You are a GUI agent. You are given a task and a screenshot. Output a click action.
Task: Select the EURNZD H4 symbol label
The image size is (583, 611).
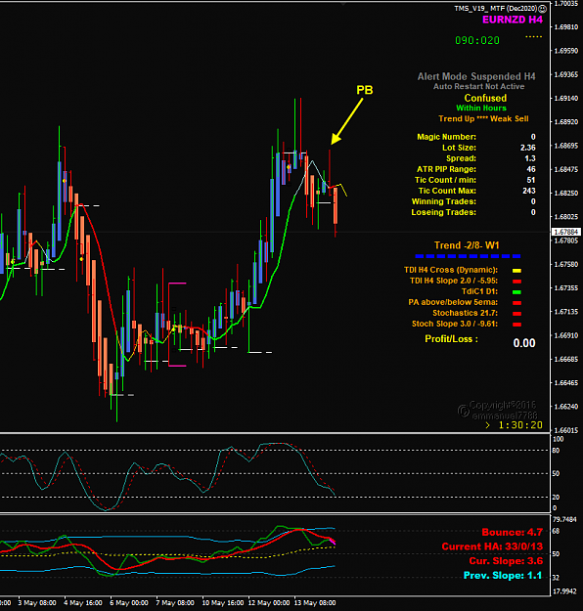[513, 20]
